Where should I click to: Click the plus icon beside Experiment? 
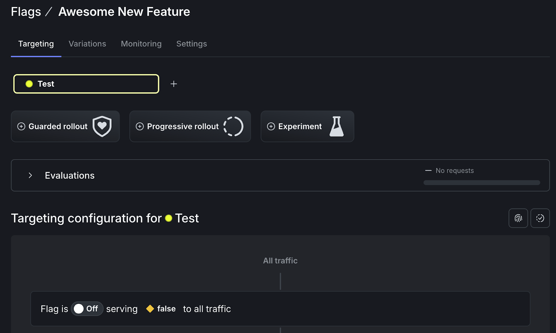click(271, 126)
